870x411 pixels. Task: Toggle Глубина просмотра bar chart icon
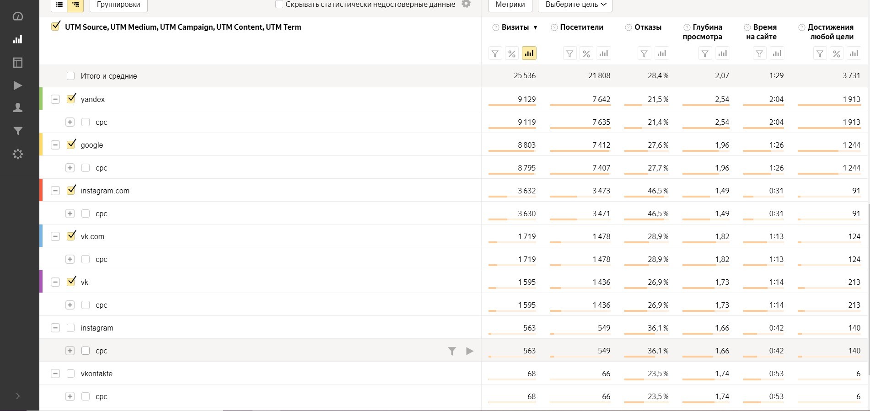[723, 53]
